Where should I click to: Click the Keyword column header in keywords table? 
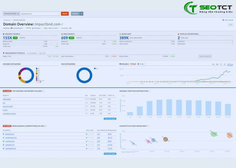(x=6, y=95)
